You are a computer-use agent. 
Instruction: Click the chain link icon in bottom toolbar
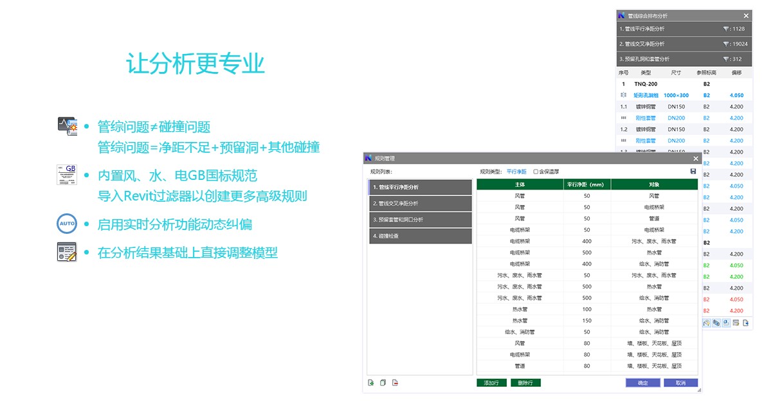pyautogui.click(x=716, y=323)
